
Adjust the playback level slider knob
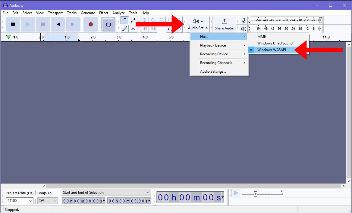coord(320,29)
